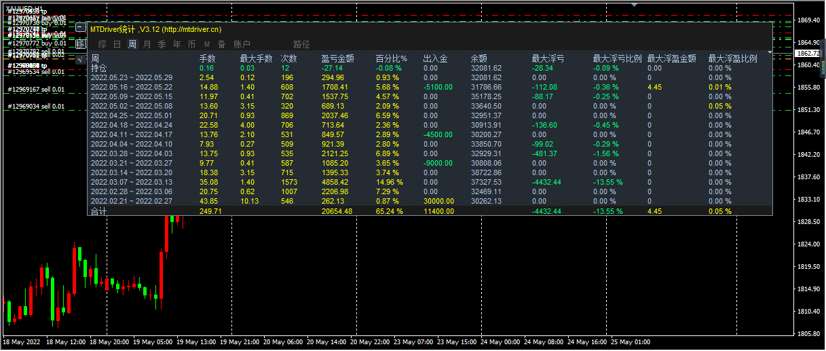
Task: Open the panel's small triangle dropdown
Action: point(770,52)
